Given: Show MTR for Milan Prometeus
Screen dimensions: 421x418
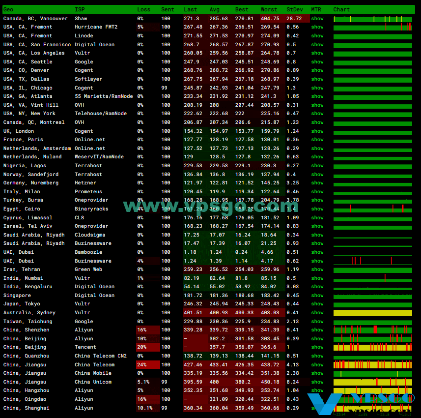Looking at the screenshot, I should point(317,192).
